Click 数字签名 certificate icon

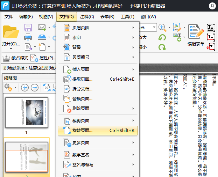pos(67,155)
